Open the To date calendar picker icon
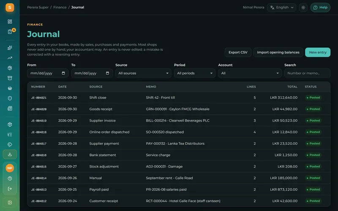 tap(107, 73)
